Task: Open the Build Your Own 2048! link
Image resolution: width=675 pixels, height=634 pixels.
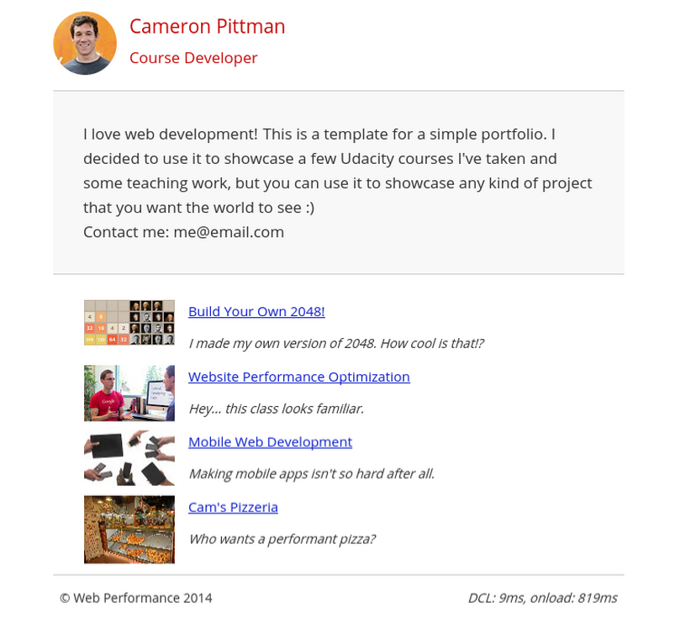Action: click(x=256, y=311)
